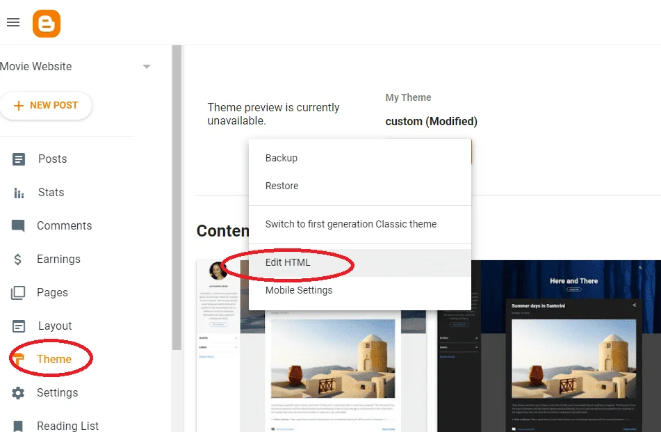Image resolution: width=661 pixels, height=432 pixels.
Task: Click the Pages stacked sheets icon
Action: click(x=18, y=293)
